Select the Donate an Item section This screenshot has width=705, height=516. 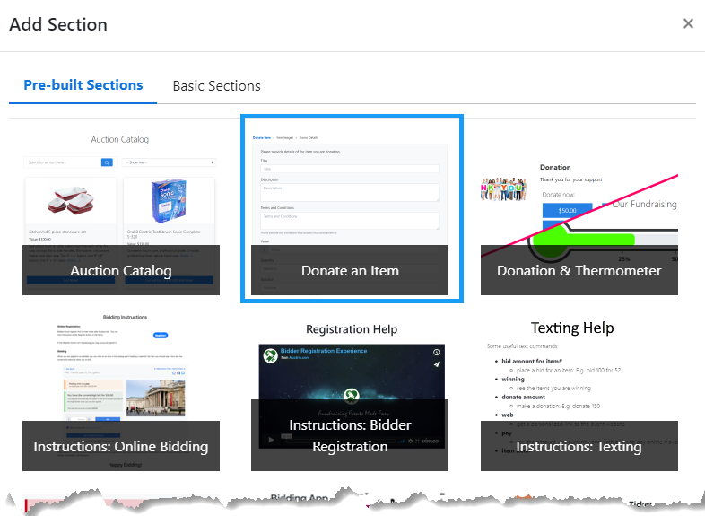[x=350, y=270]
